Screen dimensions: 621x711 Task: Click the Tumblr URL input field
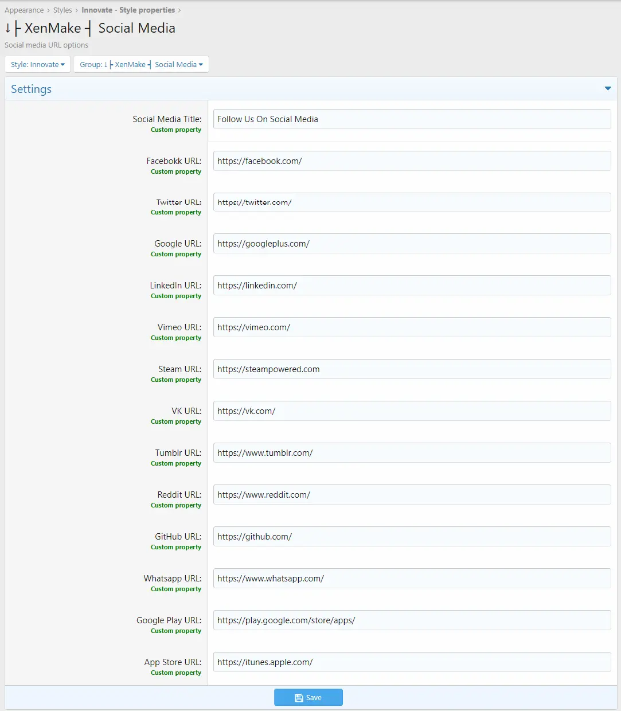[412, 453]
